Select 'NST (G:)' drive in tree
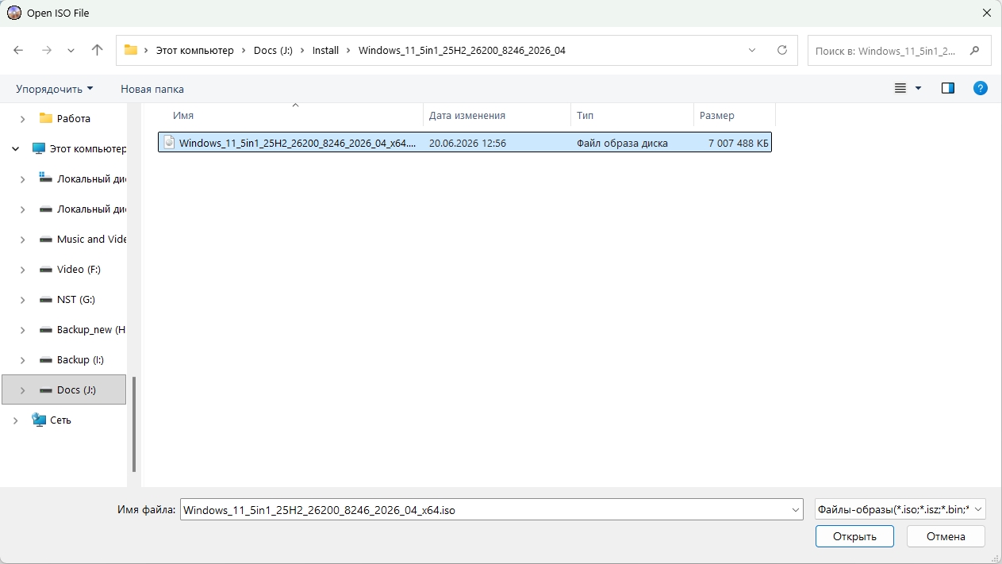This screenshot has height=564, width=1002. pyautogui.click(x=75, y=299)
